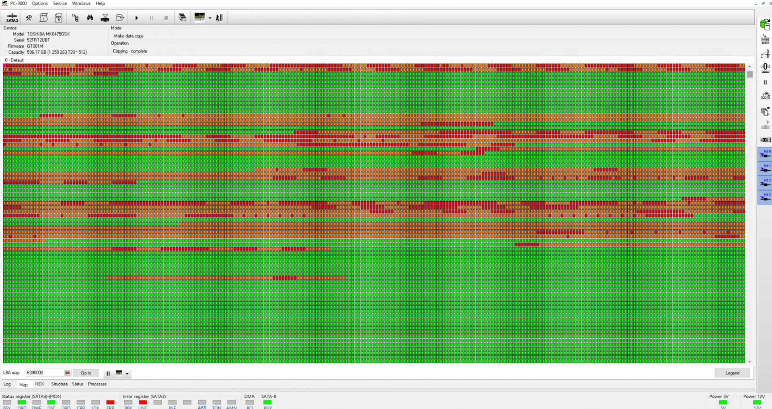The image size is (772, 409).
Task: Click the map scroll up arrow
Action: (750, 66)
